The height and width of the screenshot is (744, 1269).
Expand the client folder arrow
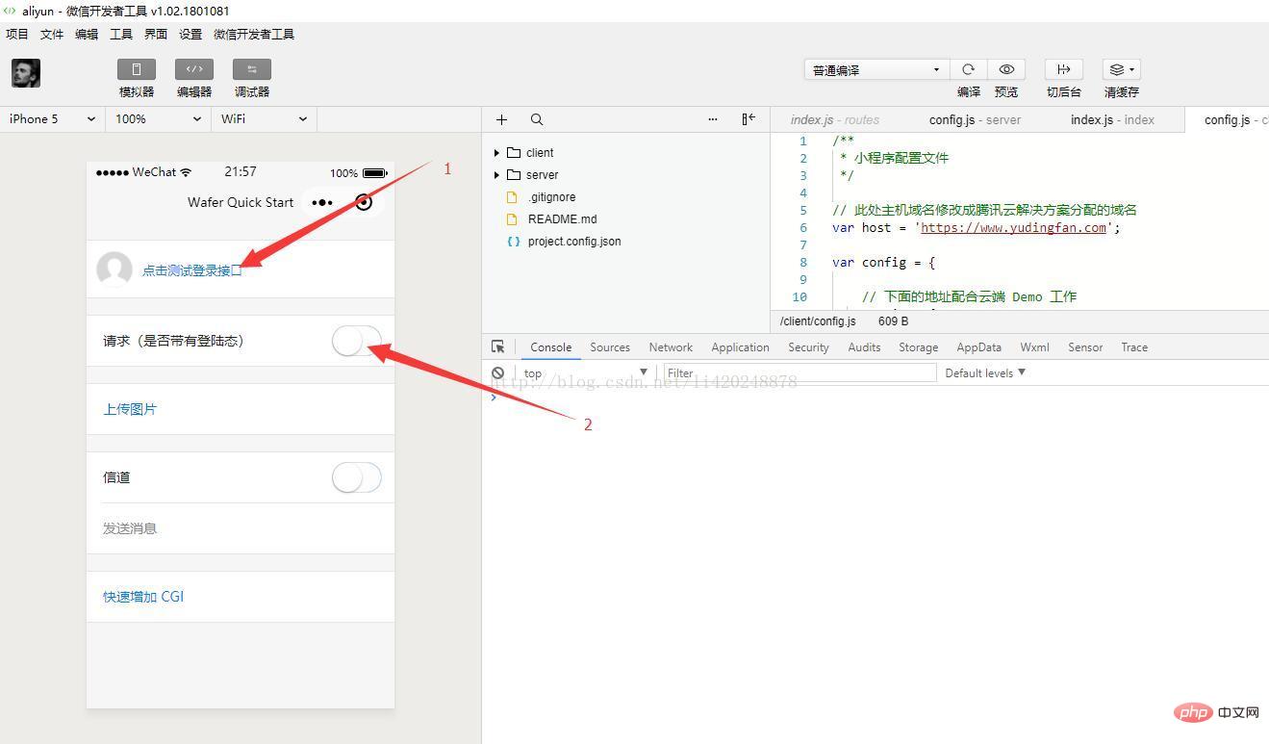496,153
